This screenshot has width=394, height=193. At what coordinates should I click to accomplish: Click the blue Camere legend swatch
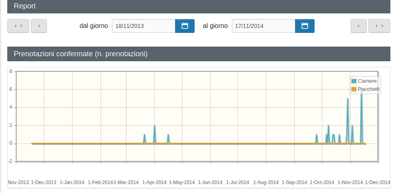(x=353, y=81)
